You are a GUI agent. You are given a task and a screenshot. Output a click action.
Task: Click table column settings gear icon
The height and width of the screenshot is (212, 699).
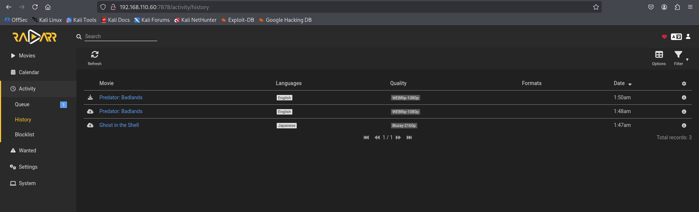click(x=684, y=84)
